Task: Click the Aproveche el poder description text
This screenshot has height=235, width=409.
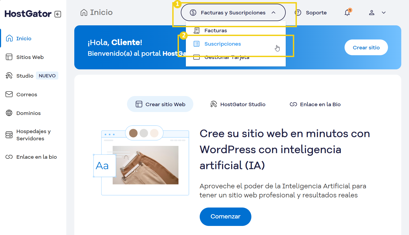Action: click(283, 190)
